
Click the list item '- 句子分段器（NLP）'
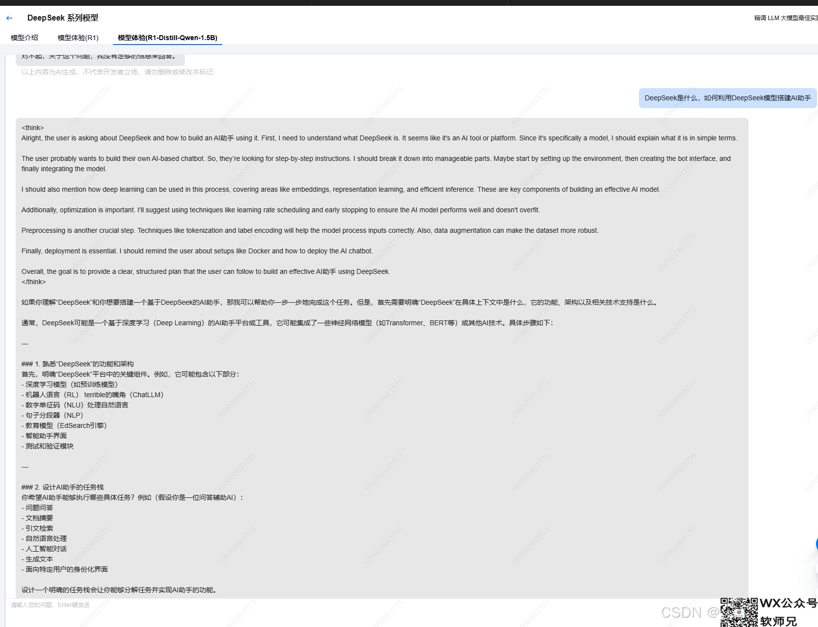tap(52, 415)
